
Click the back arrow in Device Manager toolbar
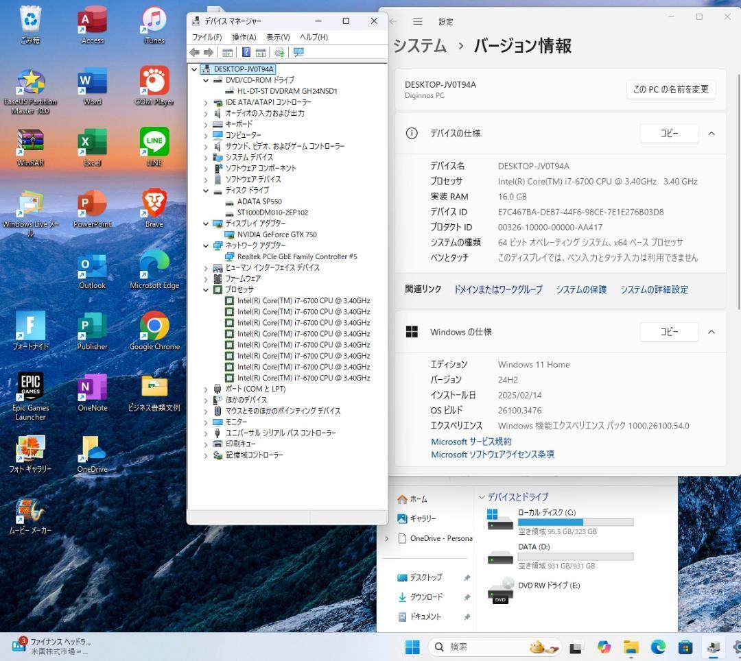(x=194, y=52)
